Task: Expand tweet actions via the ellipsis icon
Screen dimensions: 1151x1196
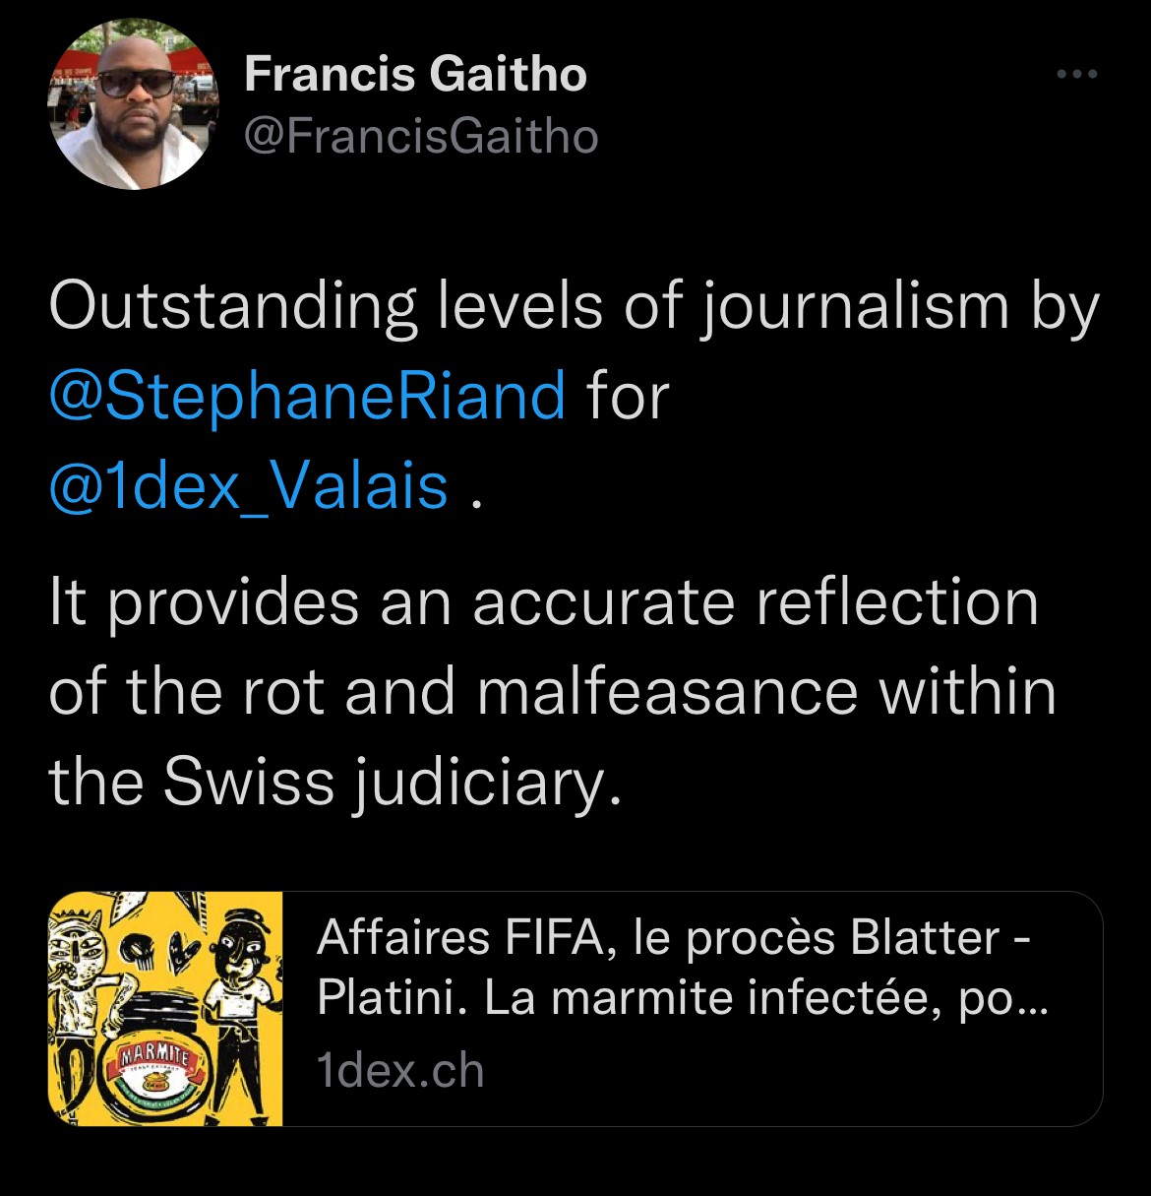Action: (1076, 74)
